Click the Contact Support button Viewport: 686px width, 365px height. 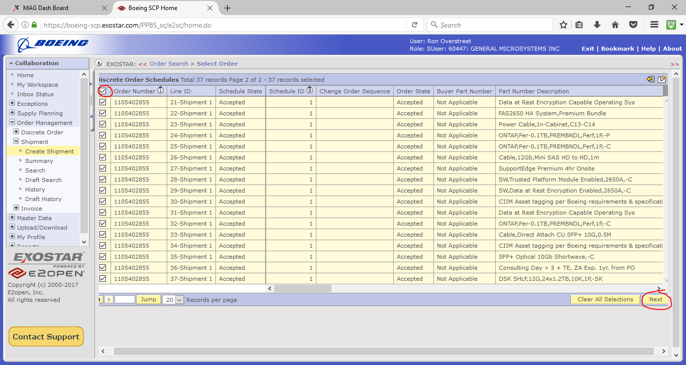[x=46, y=337]
